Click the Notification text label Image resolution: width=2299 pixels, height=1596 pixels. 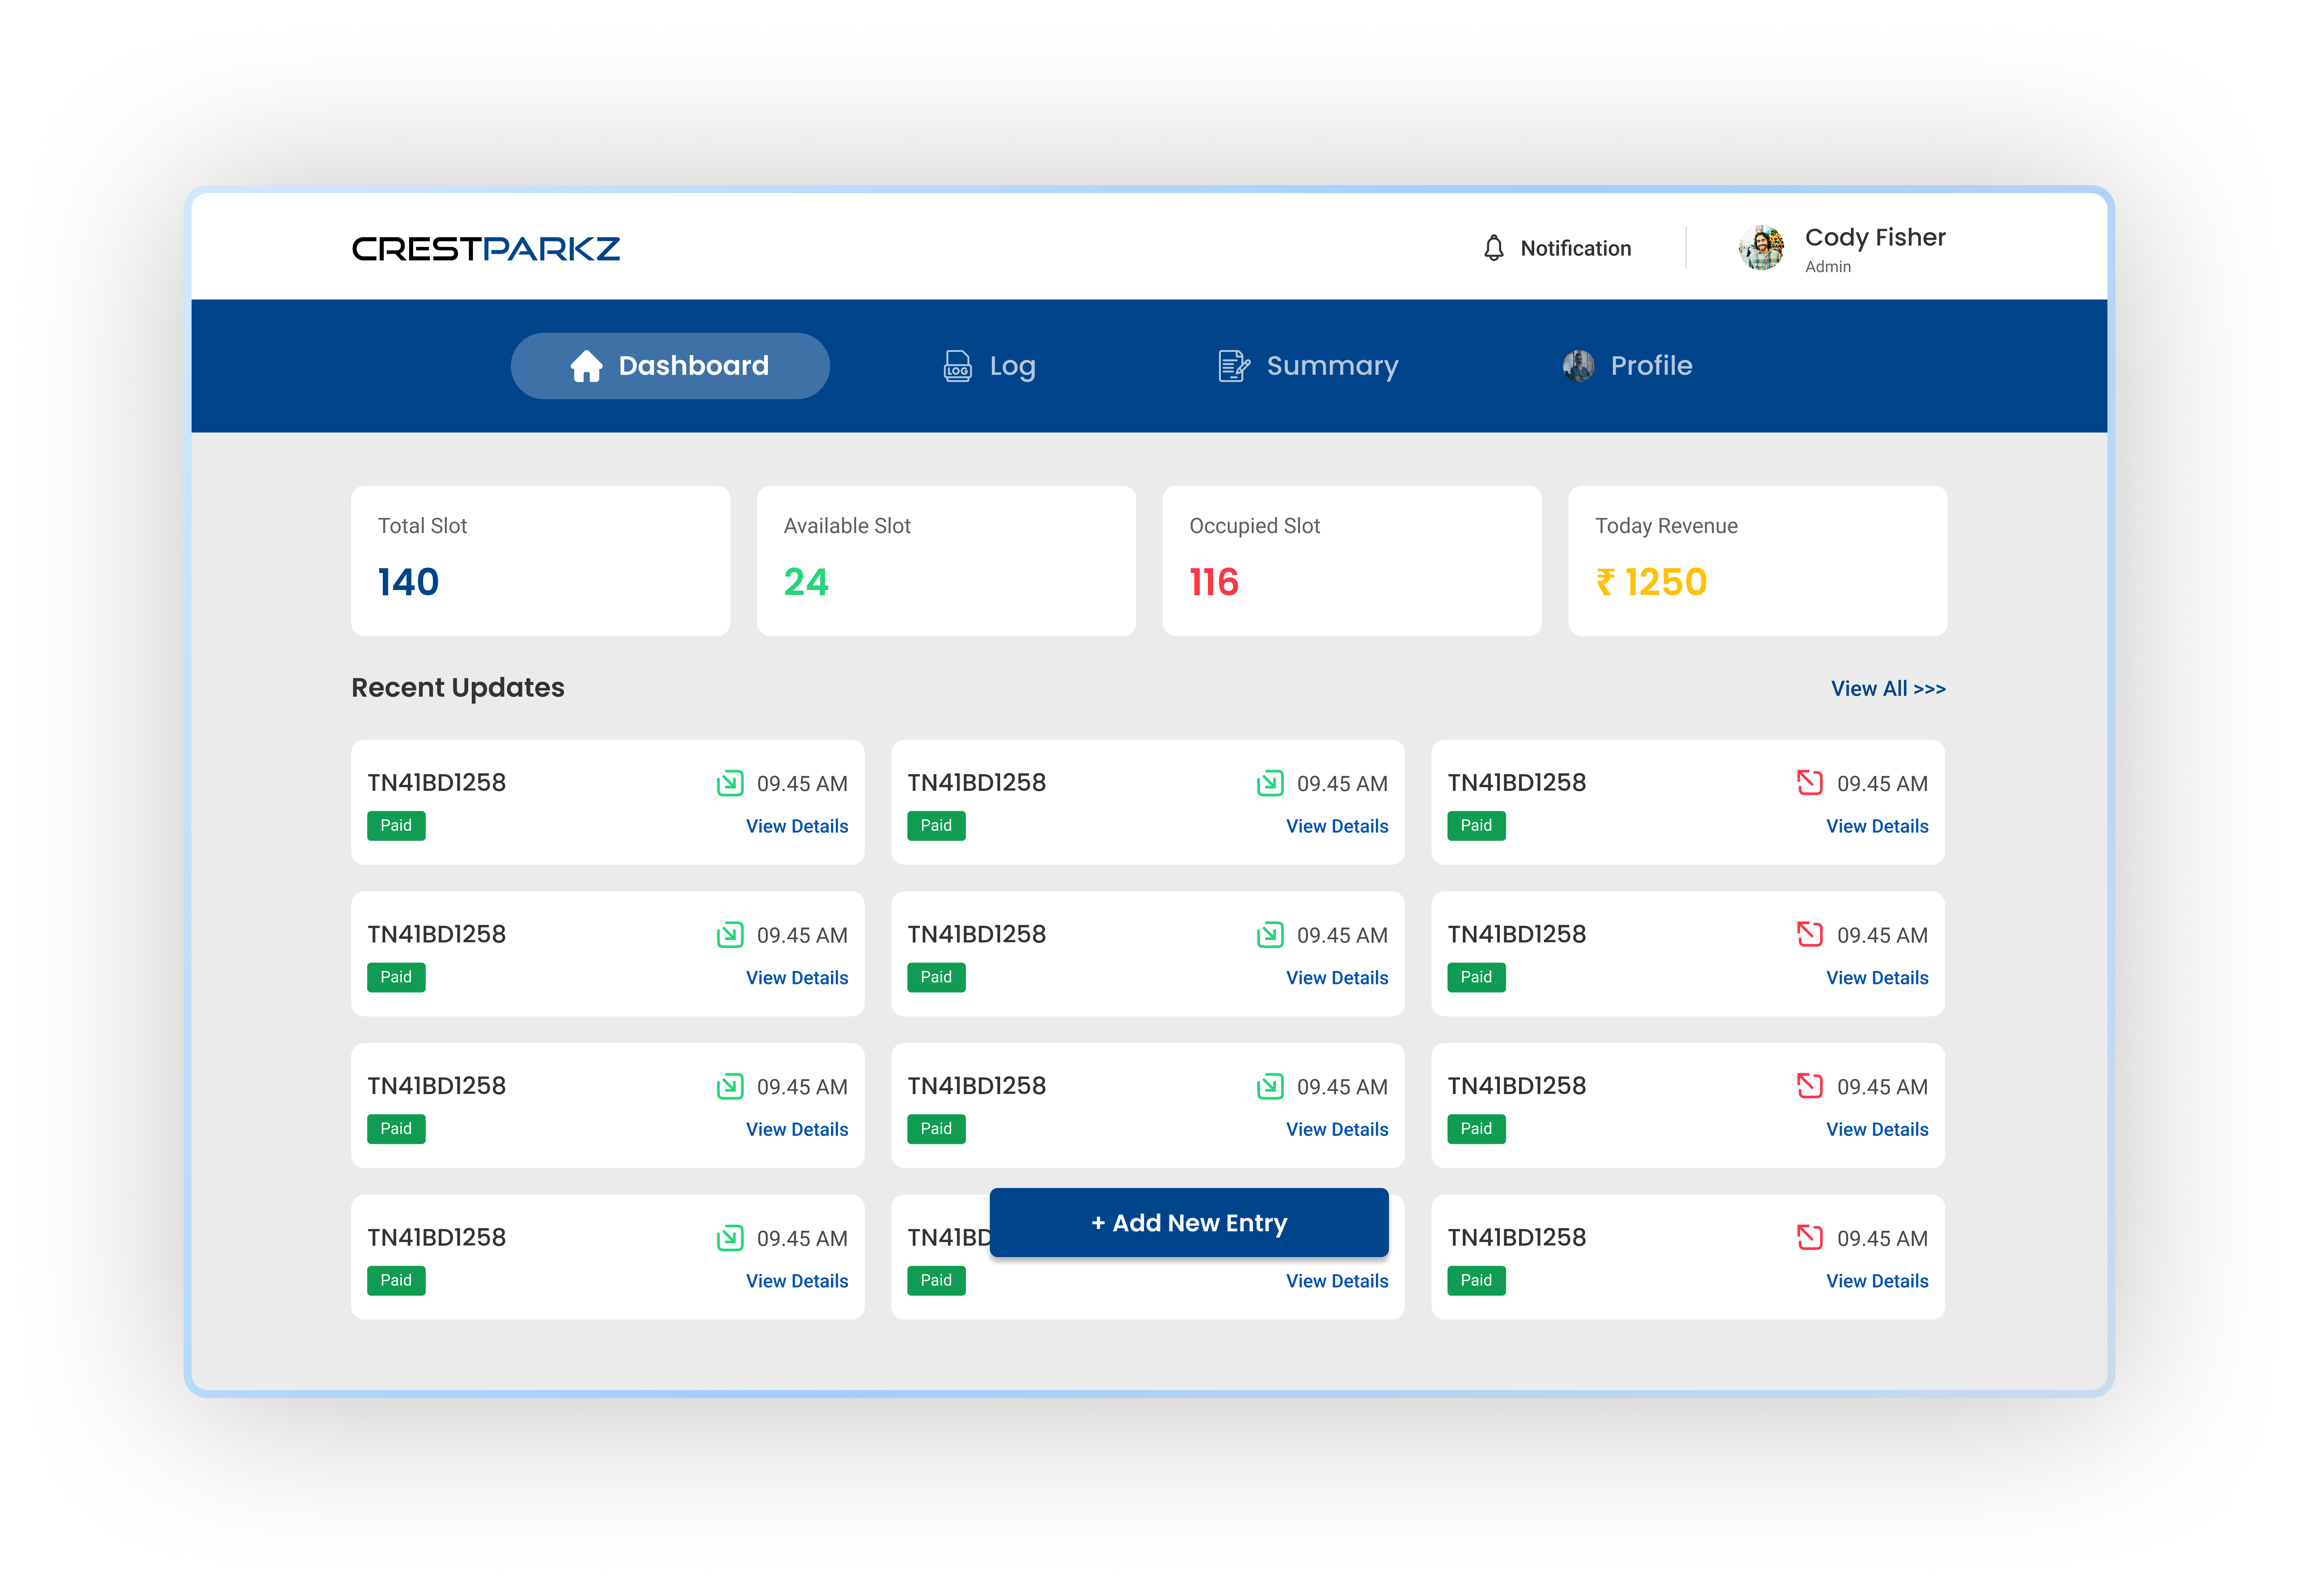1576,248
